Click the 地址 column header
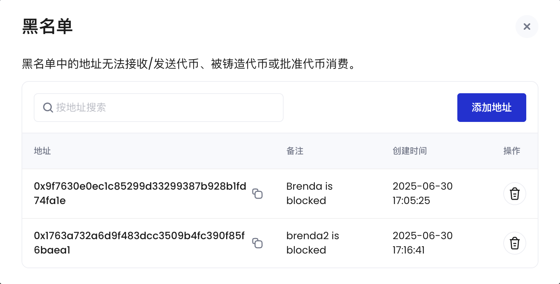Viewport: 560px width, 284px height. [x=42, y=151]
